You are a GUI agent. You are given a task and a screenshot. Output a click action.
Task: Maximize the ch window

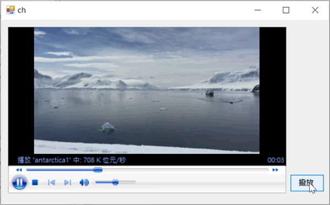point(286,10)
